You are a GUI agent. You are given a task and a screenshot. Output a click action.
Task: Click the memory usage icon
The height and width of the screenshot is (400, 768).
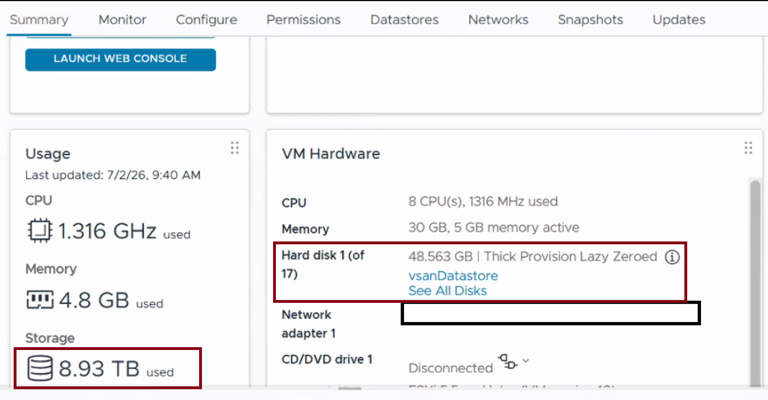click(x=40, y=299)
